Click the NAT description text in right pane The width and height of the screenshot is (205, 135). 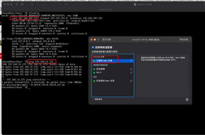pos(163,59)
